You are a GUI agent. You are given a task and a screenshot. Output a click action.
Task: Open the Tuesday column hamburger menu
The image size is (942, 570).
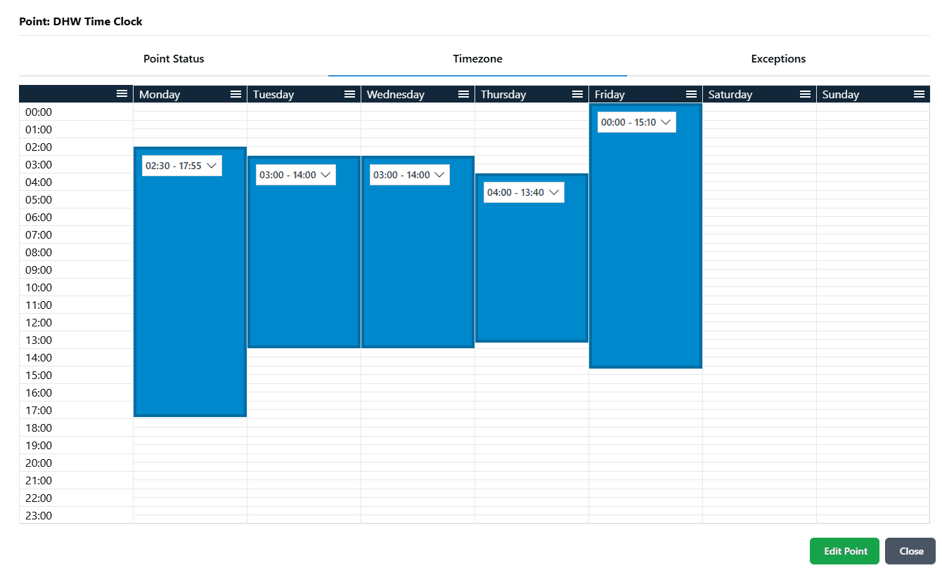pos(349,94)
